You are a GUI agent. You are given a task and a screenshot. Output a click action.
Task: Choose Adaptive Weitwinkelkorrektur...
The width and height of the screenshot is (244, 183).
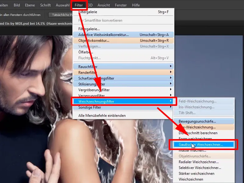(x=123, y=35)
